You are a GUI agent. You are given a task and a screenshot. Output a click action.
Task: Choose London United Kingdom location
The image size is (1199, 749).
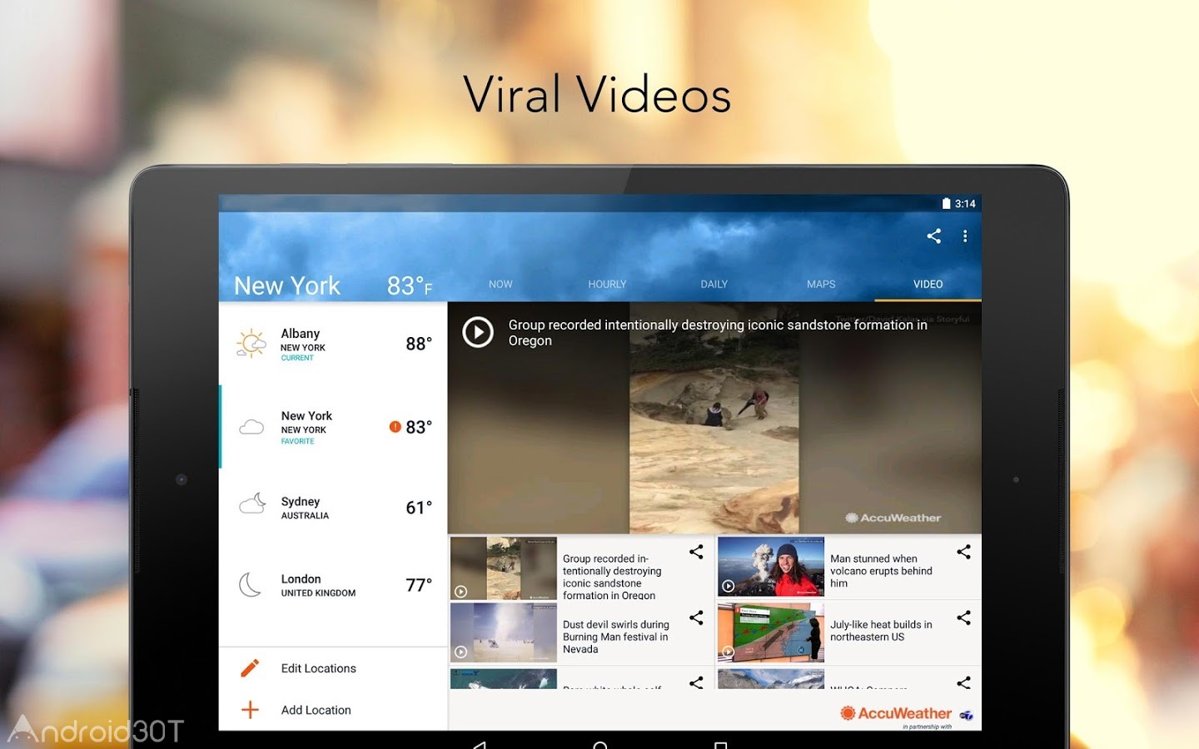coord(333,585)
